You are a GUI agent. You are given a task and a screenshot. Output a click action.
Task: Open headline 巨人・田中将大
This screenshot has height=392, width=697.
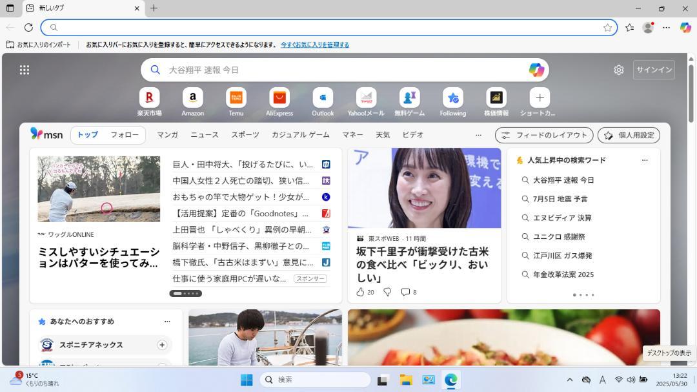click(243, 165)
